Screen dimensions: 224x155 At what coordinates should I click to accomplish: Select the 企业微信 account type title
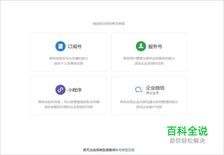point(155,88)
